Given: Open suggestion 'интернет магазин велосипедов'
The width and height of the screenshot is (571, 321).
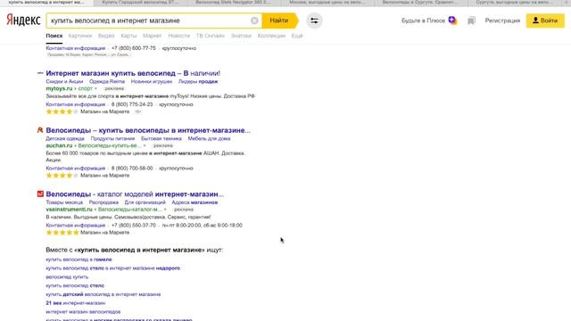Looking at the screenshot, I should pos(83,312).
